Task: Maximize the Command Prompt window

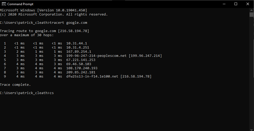Action: pos(236,4)
